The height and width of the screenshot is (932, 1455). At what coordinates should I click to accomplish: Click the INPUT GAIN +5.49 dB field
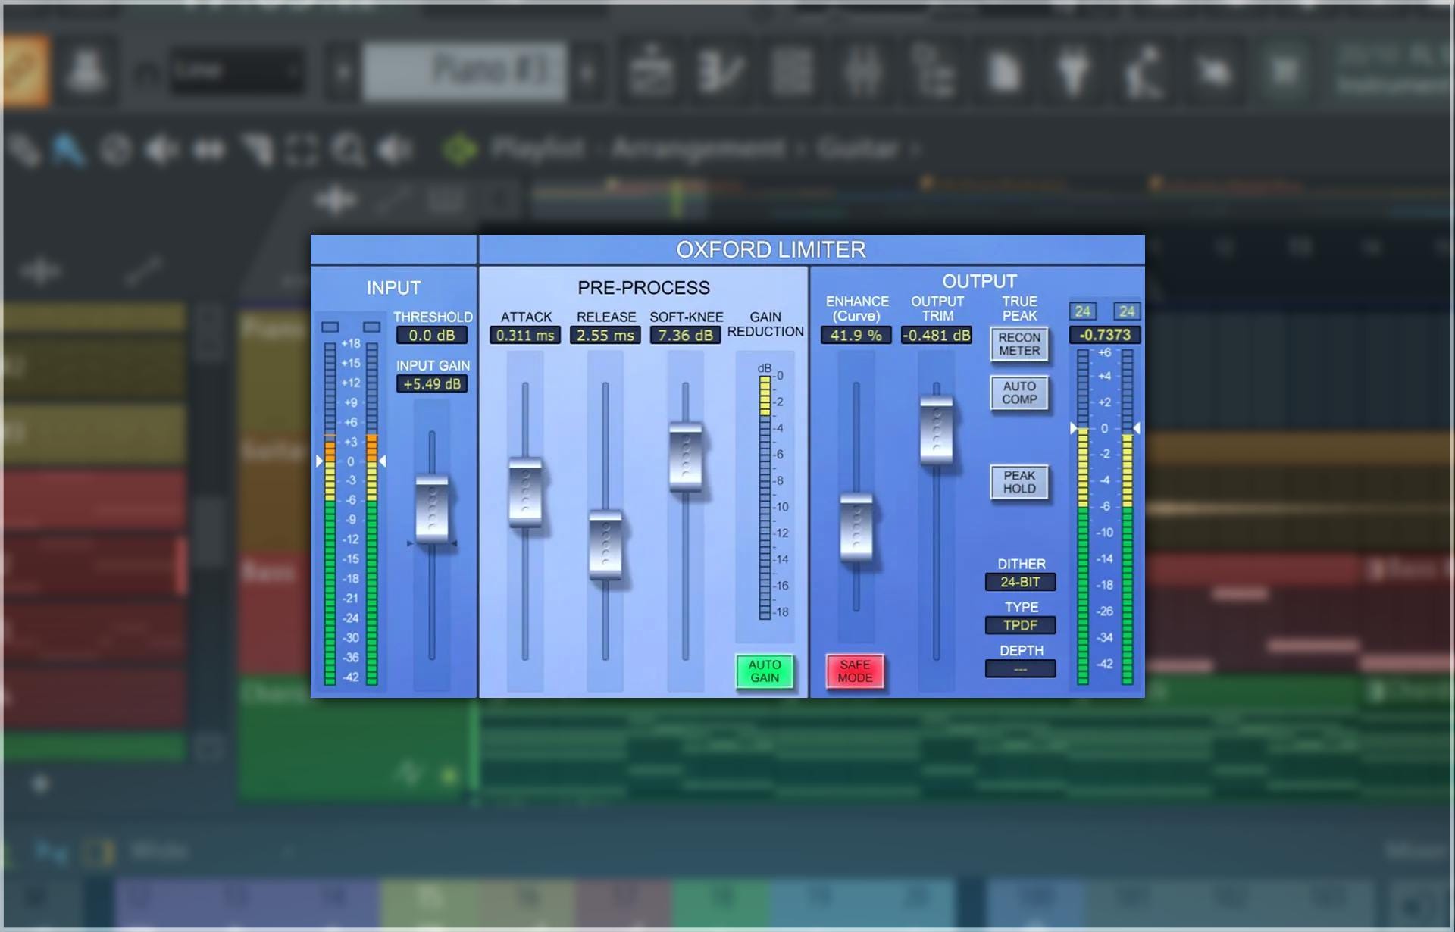[x=432, y=383]
